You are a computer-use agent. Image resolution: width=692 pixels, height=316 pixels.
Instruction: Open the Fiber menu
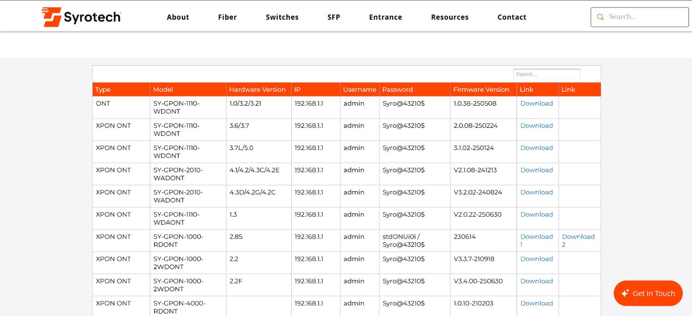227,17
